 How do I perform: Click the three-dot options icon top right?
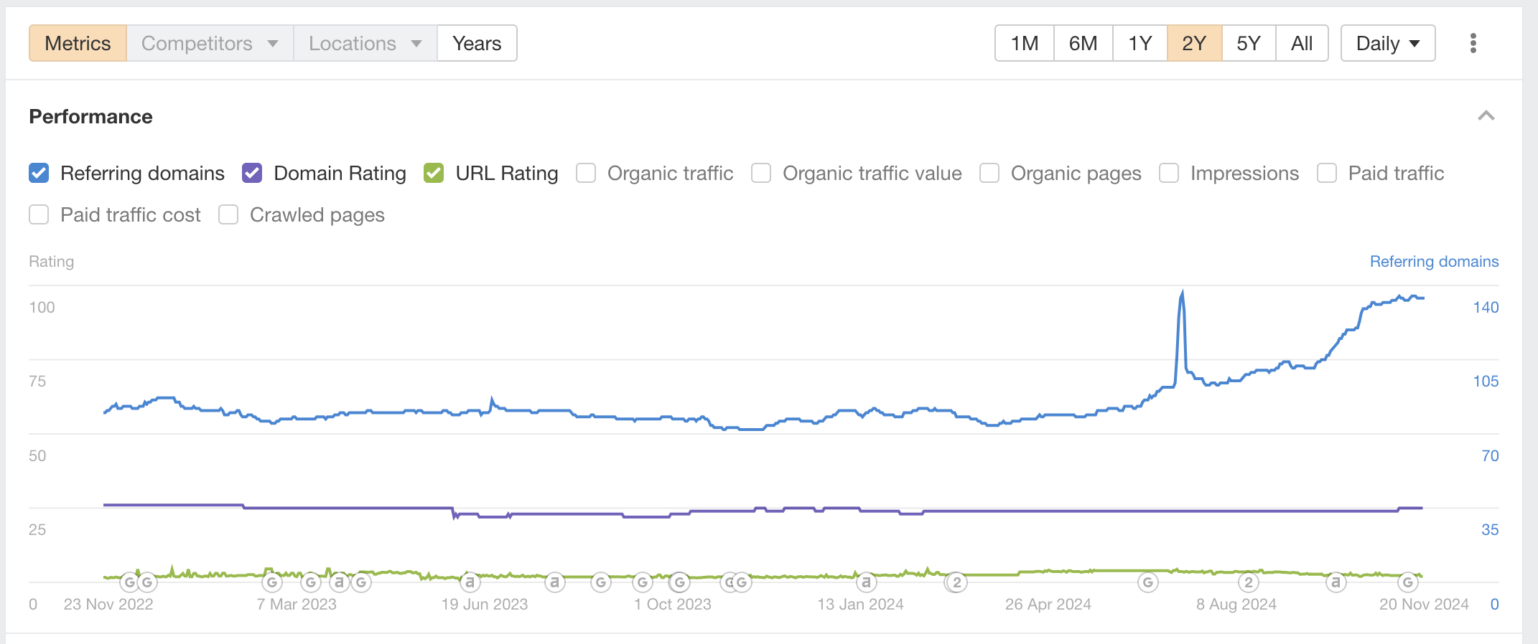pos(1473,43)
